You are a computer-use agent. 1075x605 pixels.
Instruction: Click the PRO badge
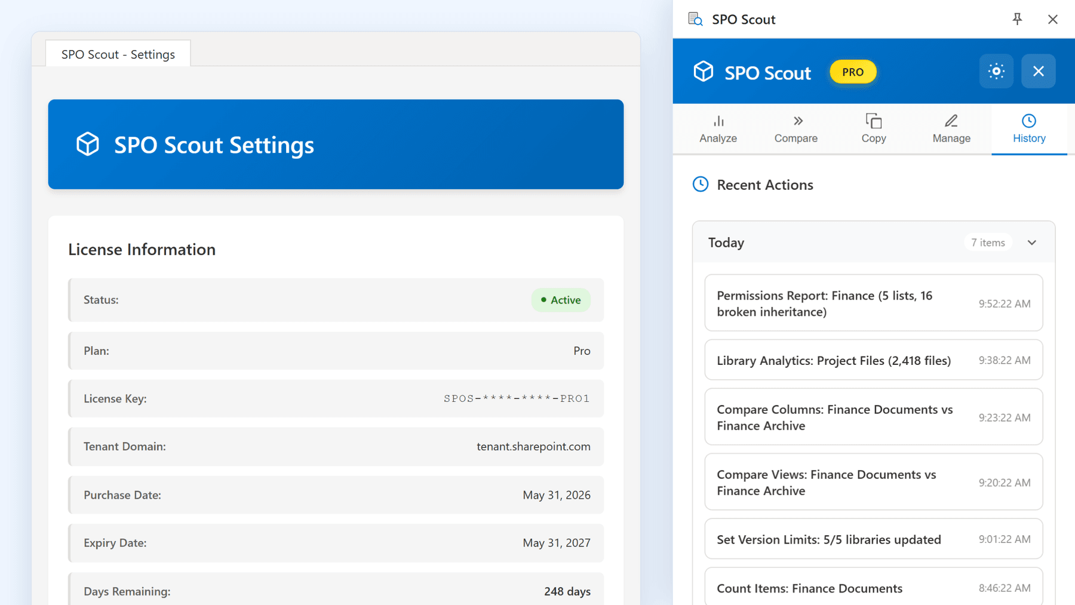coord(853,72)
